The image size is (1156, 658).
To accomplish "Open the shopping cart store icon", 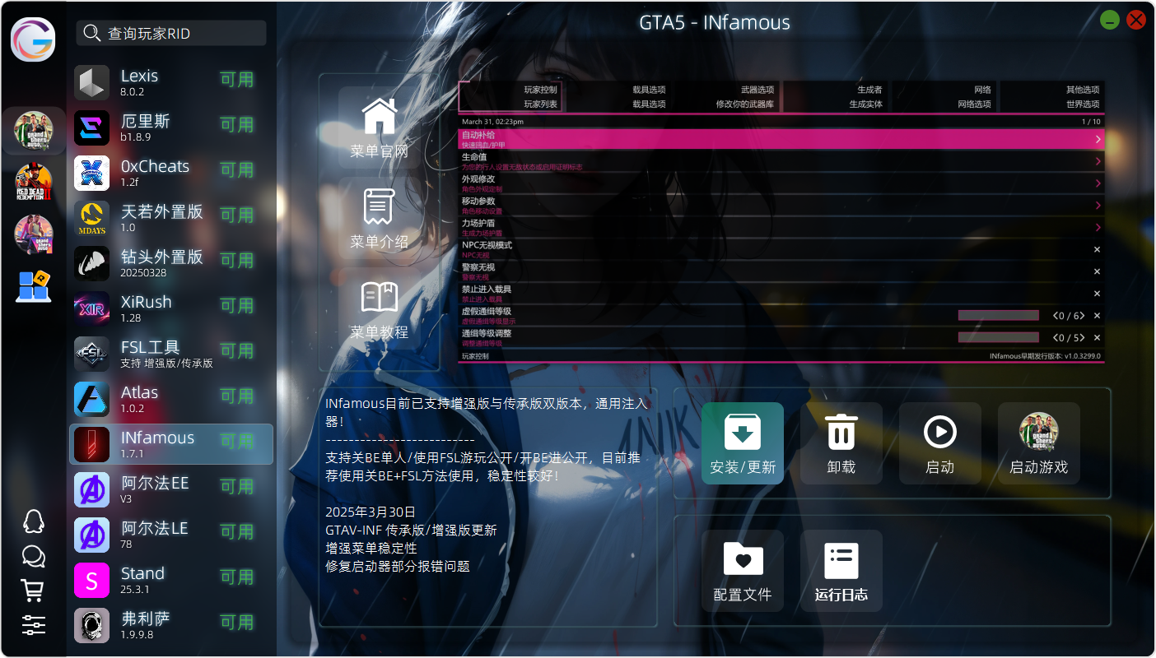I will [x=33, y=590].
